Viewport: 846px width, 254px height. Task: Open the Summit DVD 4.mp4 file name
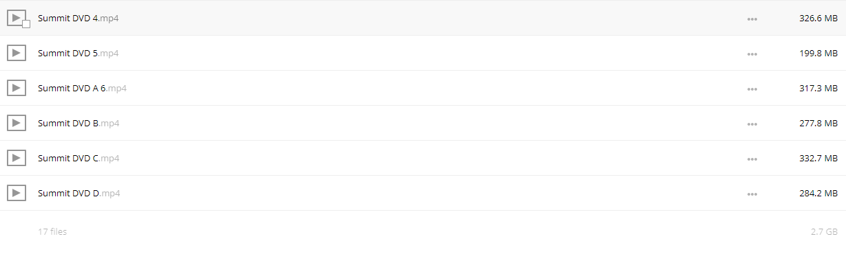[78, 18]
